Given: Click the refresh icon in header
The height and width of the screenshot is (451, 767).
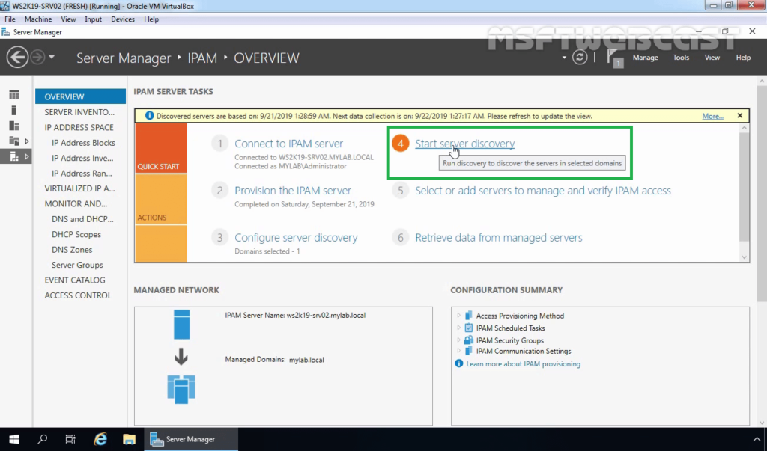Looking at the screenshot, I should click(x=580, y=57).
